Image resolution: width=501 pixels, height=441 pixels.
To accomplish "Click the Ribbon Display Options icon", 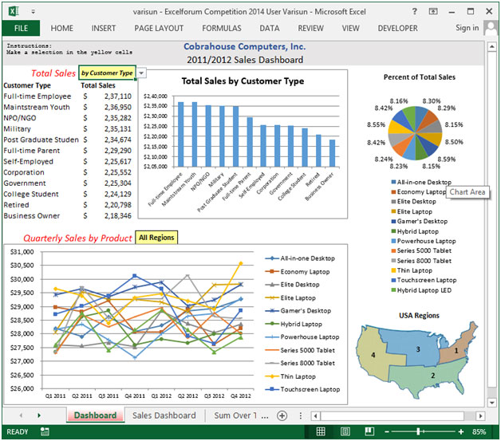I will point(434,12).
